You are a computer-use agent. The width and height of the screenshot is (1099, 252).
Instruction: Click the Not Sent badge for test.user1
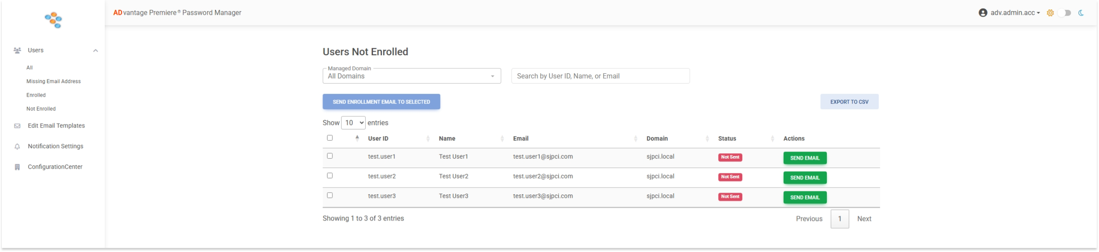(x=730, y=157)
